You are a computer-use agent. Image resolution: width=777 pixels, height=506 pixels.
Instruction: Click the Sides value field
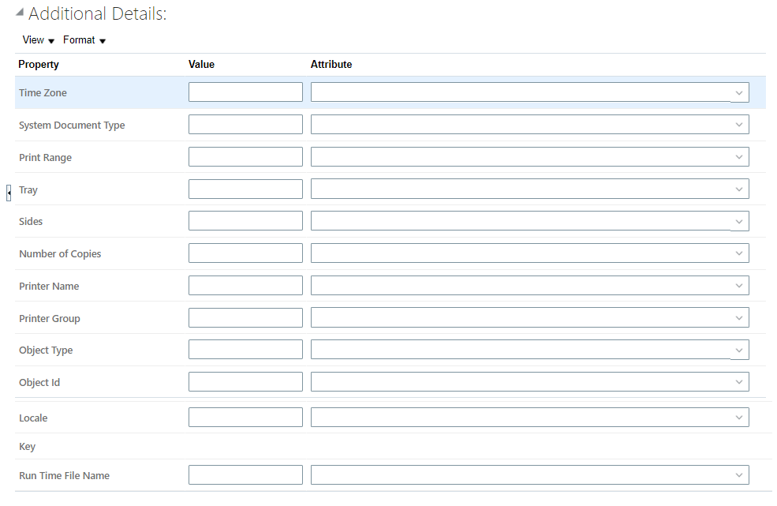pos(245,221)
